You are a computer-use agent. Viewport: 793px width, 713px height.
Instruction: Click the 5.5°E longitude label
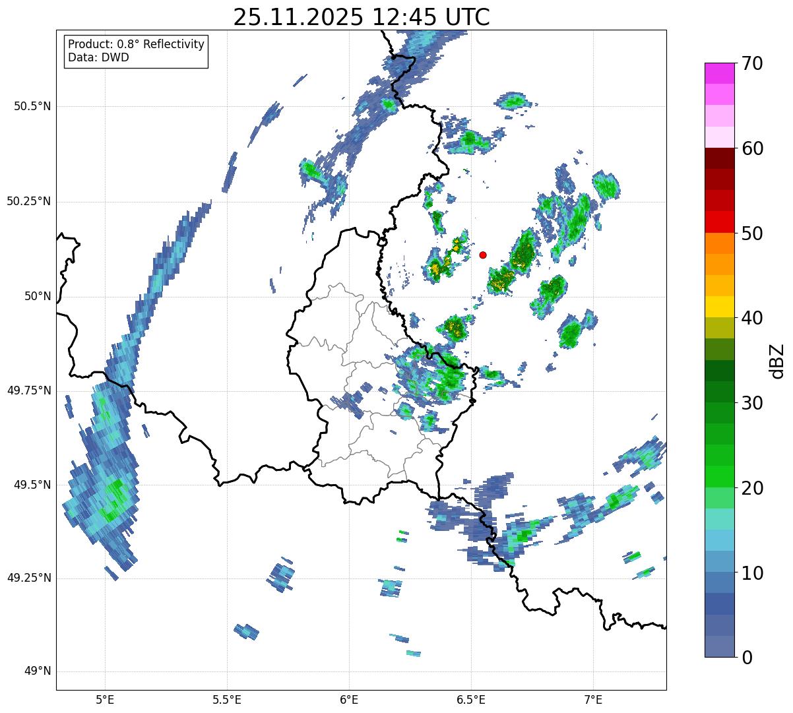coord(227,699)
